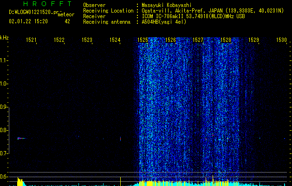Click the 1.0 kHz frequency tick label

tap(4, 84)
